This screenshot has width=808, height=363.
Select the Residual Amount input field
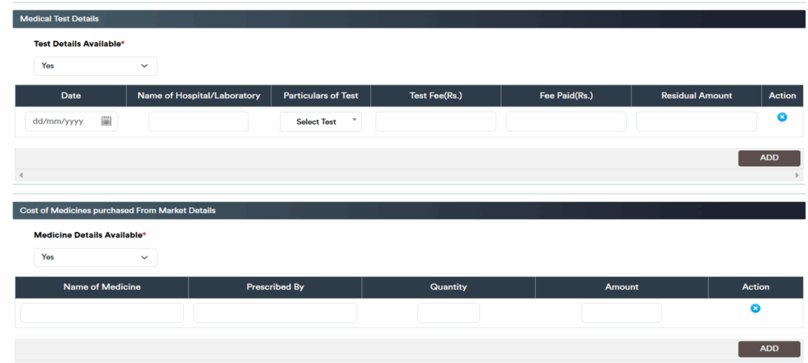[696, 122]
